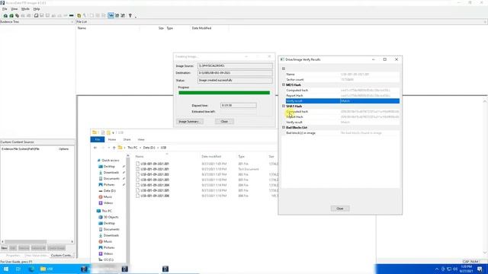488x274 pixels.
Task: Click the Sector count row in Verify Results
Action: pyautogui.click(x=342, y=79)
